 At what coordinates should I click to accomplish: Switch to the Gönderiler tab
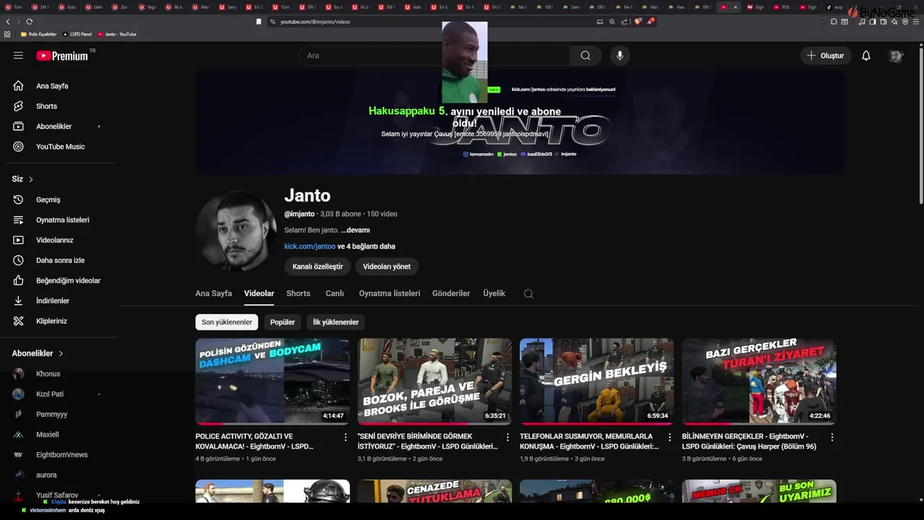(451, 293)
